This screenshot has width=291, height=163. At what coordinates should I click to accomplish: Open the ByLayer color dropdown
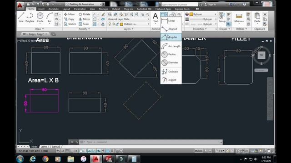point(203,14)
